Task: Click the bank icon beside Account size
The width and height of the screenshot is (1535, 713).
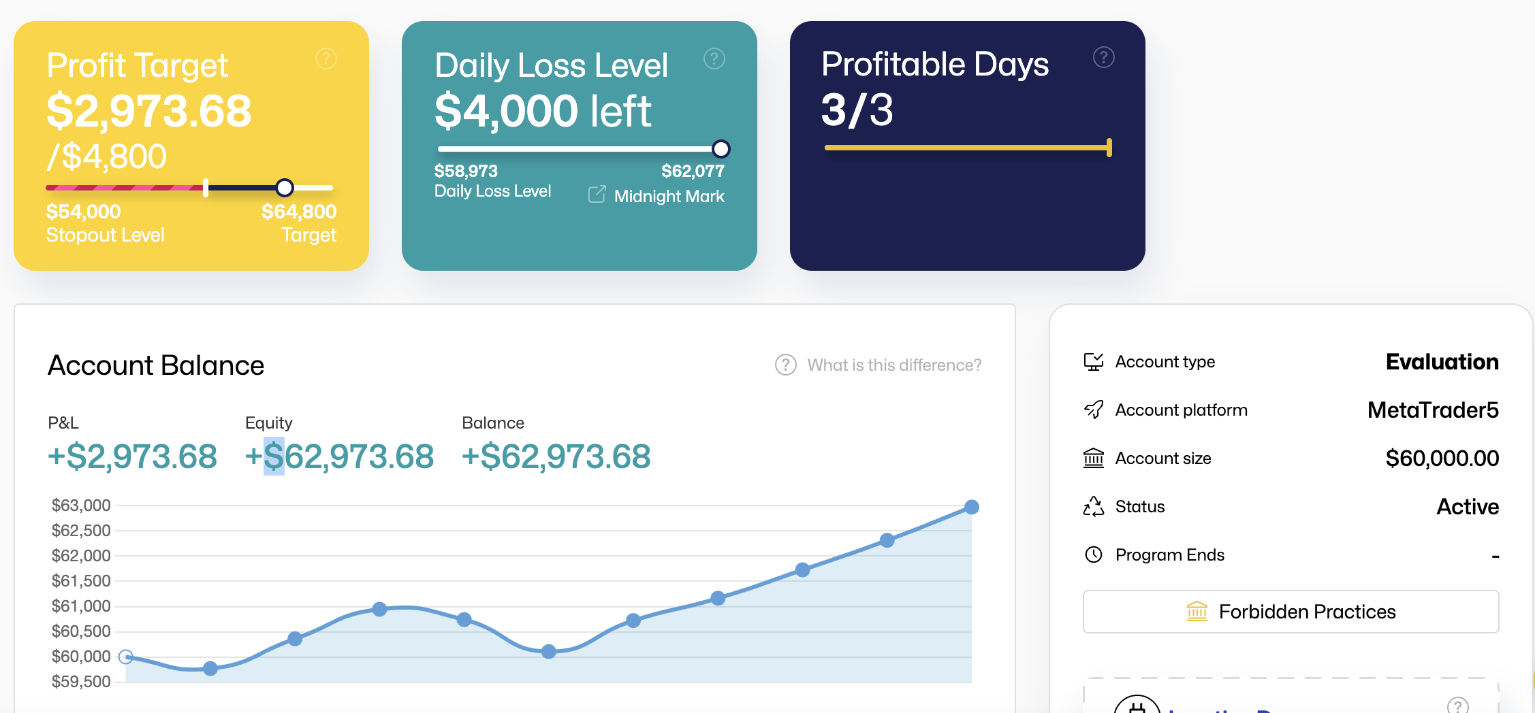Action: [x=1093, y=458]
